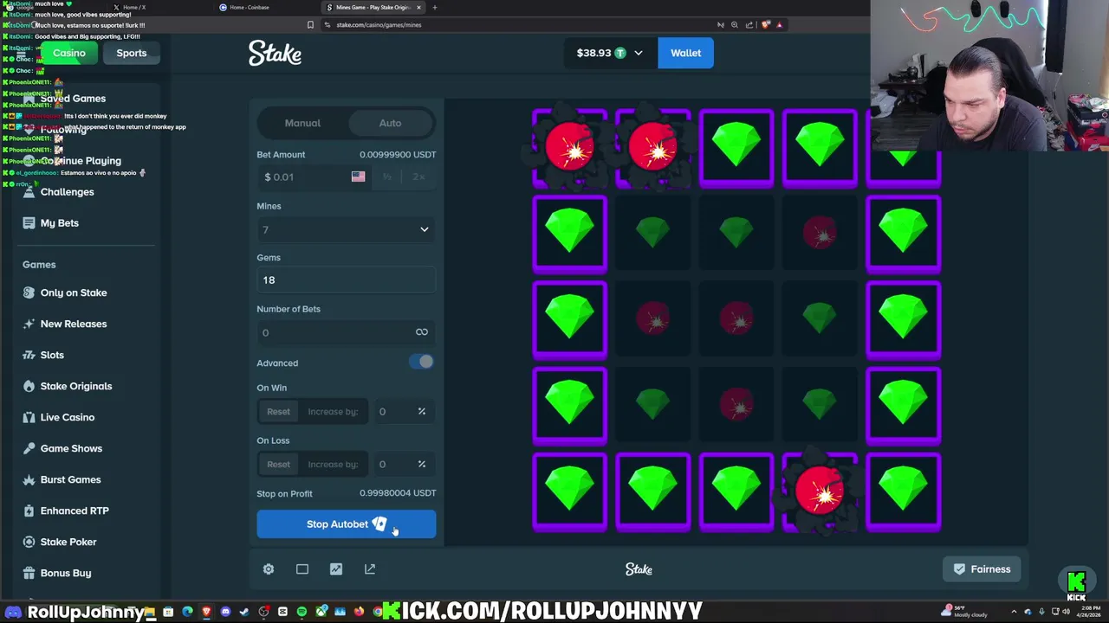
Task: Open the Fairness panel
Action: 982,569
